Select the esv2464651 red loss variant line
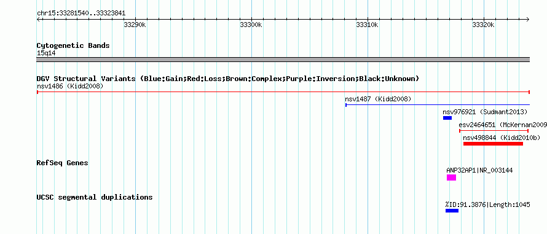The width and height of the screenshot is (547, 234). click(494, 131)
